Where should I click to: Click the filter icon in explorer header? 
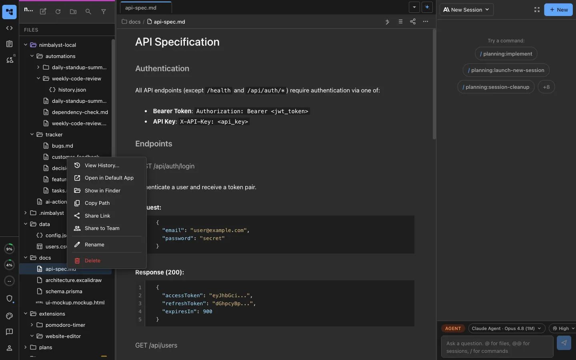(104, 12)
